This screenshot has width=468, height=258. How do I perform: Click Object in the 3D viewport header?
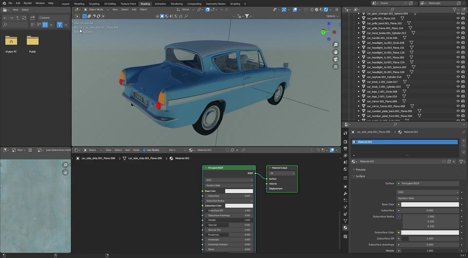(143, 9)
